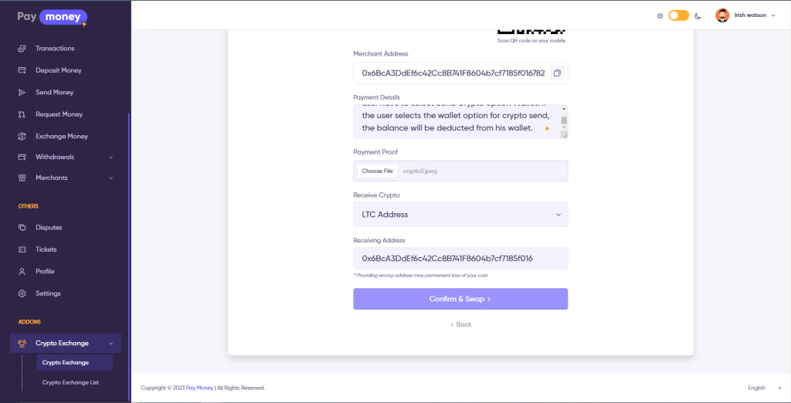The image size is (791, 403).
Task: Open the Tickets menu item
Action: pos(46,249)
